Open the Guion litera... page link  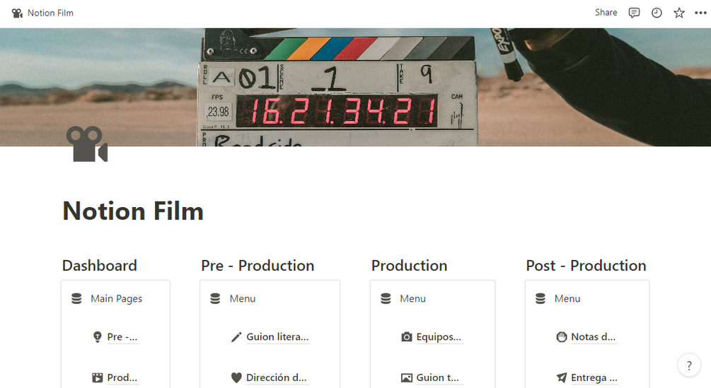point(277,337)
